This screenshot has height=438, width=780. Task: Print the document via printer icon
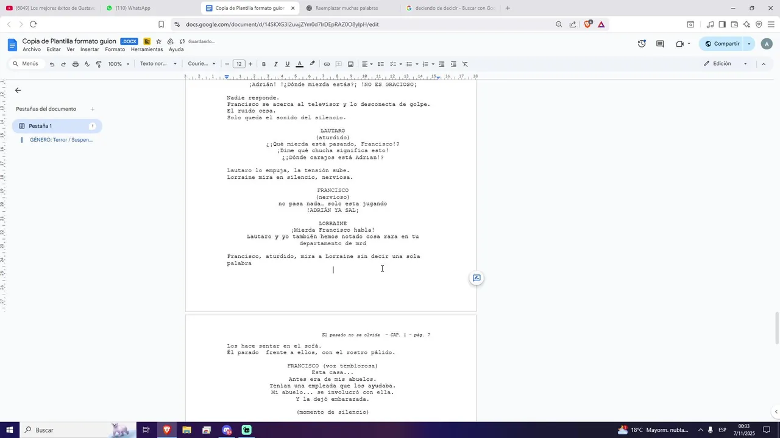click(x=75, y=64)
